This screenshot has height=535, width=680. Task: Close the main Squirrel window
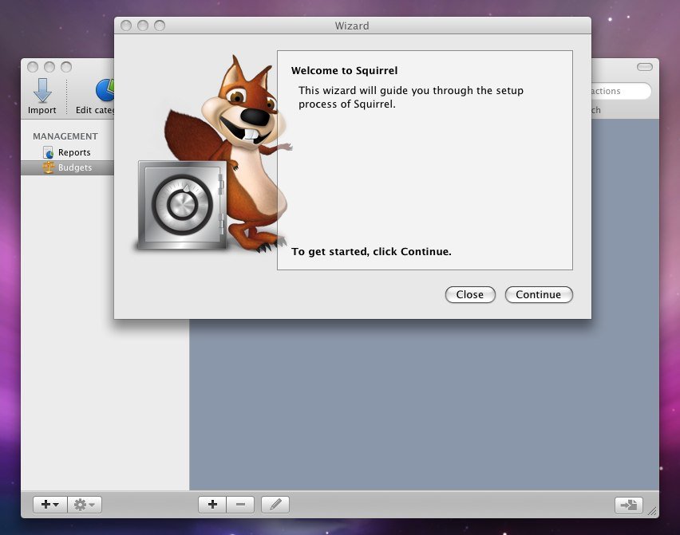(x=33, y=67)
